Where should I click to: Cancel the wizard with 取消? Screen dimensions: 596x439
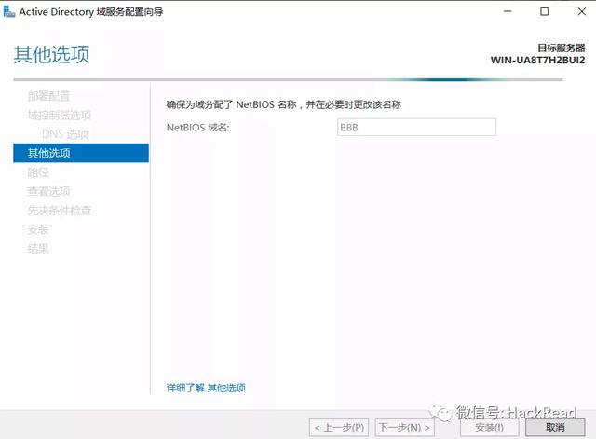click(555, 428)
